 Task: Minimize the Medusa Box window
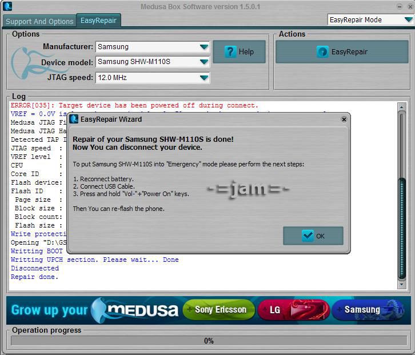coord(400,6)
